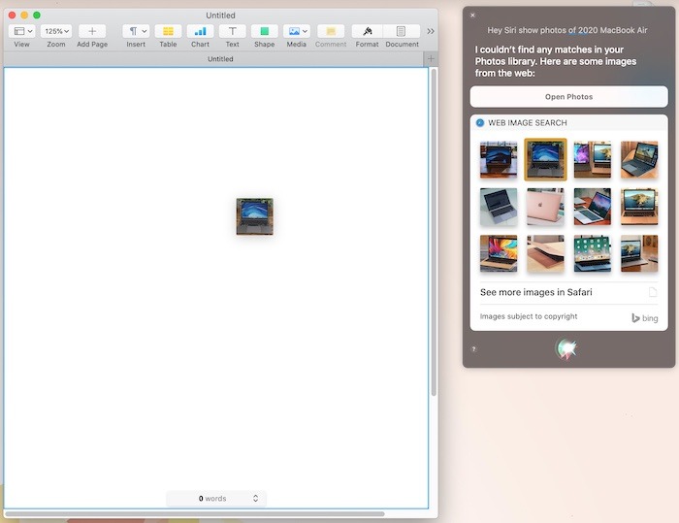
Task: Select teal app-grid screen thumbnail in third row
Action: [x=593, y=253]
